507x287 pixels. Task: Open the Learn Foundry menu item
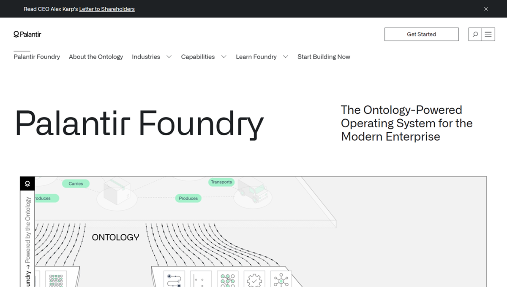pos(256,56)
